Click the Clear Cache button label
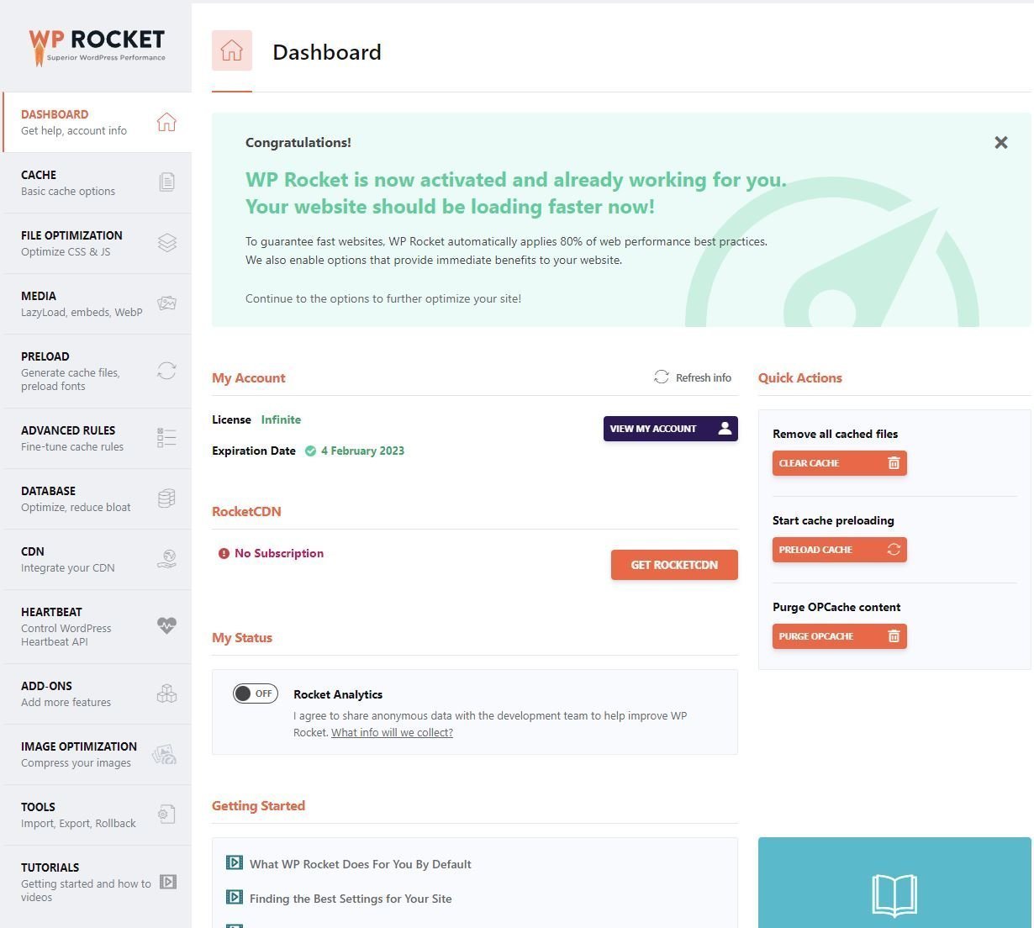 click(x=809, y=463)
